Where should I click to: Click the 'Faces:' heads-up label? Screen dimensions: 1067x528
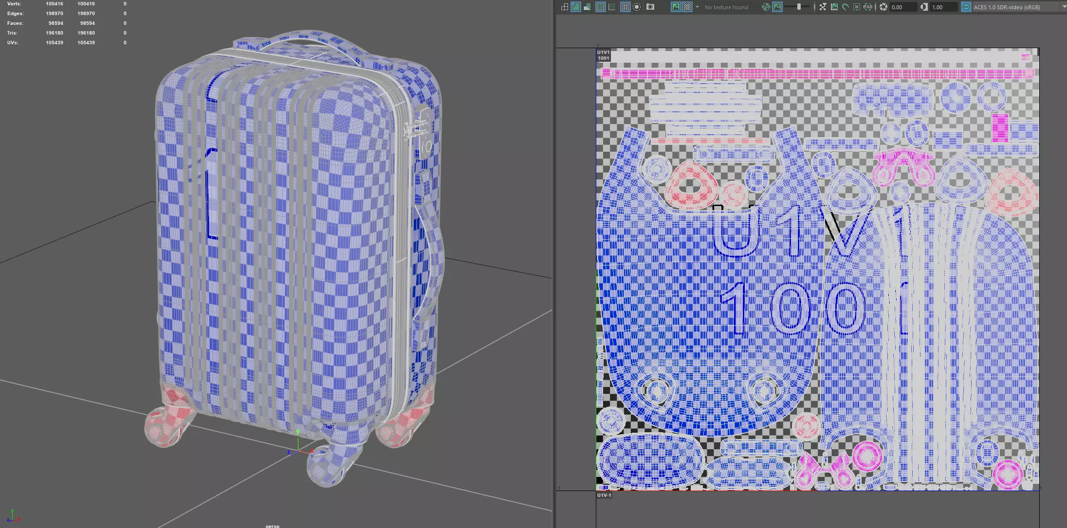pos(15,23)
